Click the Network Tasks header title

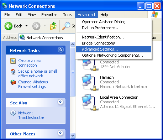pyautogui.click(x=25, y=51)
